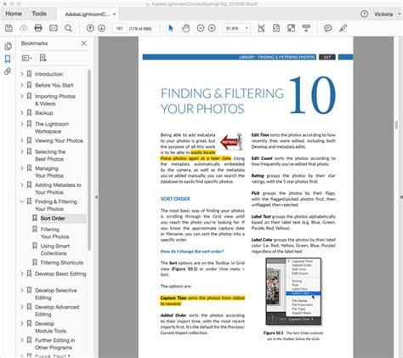Open Adding Metadata to Your Photos bookmark
The height and width of the screenshot is (358, 403).
(x=58, y=189)
